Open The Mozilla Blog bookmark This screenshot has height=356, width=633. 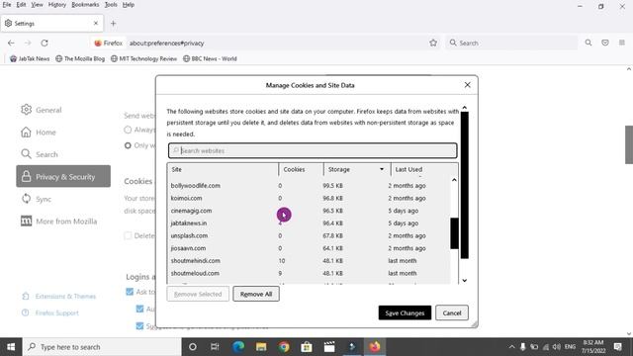[80, 58]
